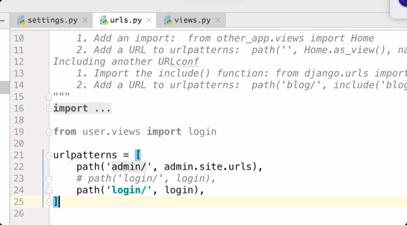Click the 'blog/' string in line 14
Image resolution: width=407 pixels, height=225 pixels.
coord(302,85)
